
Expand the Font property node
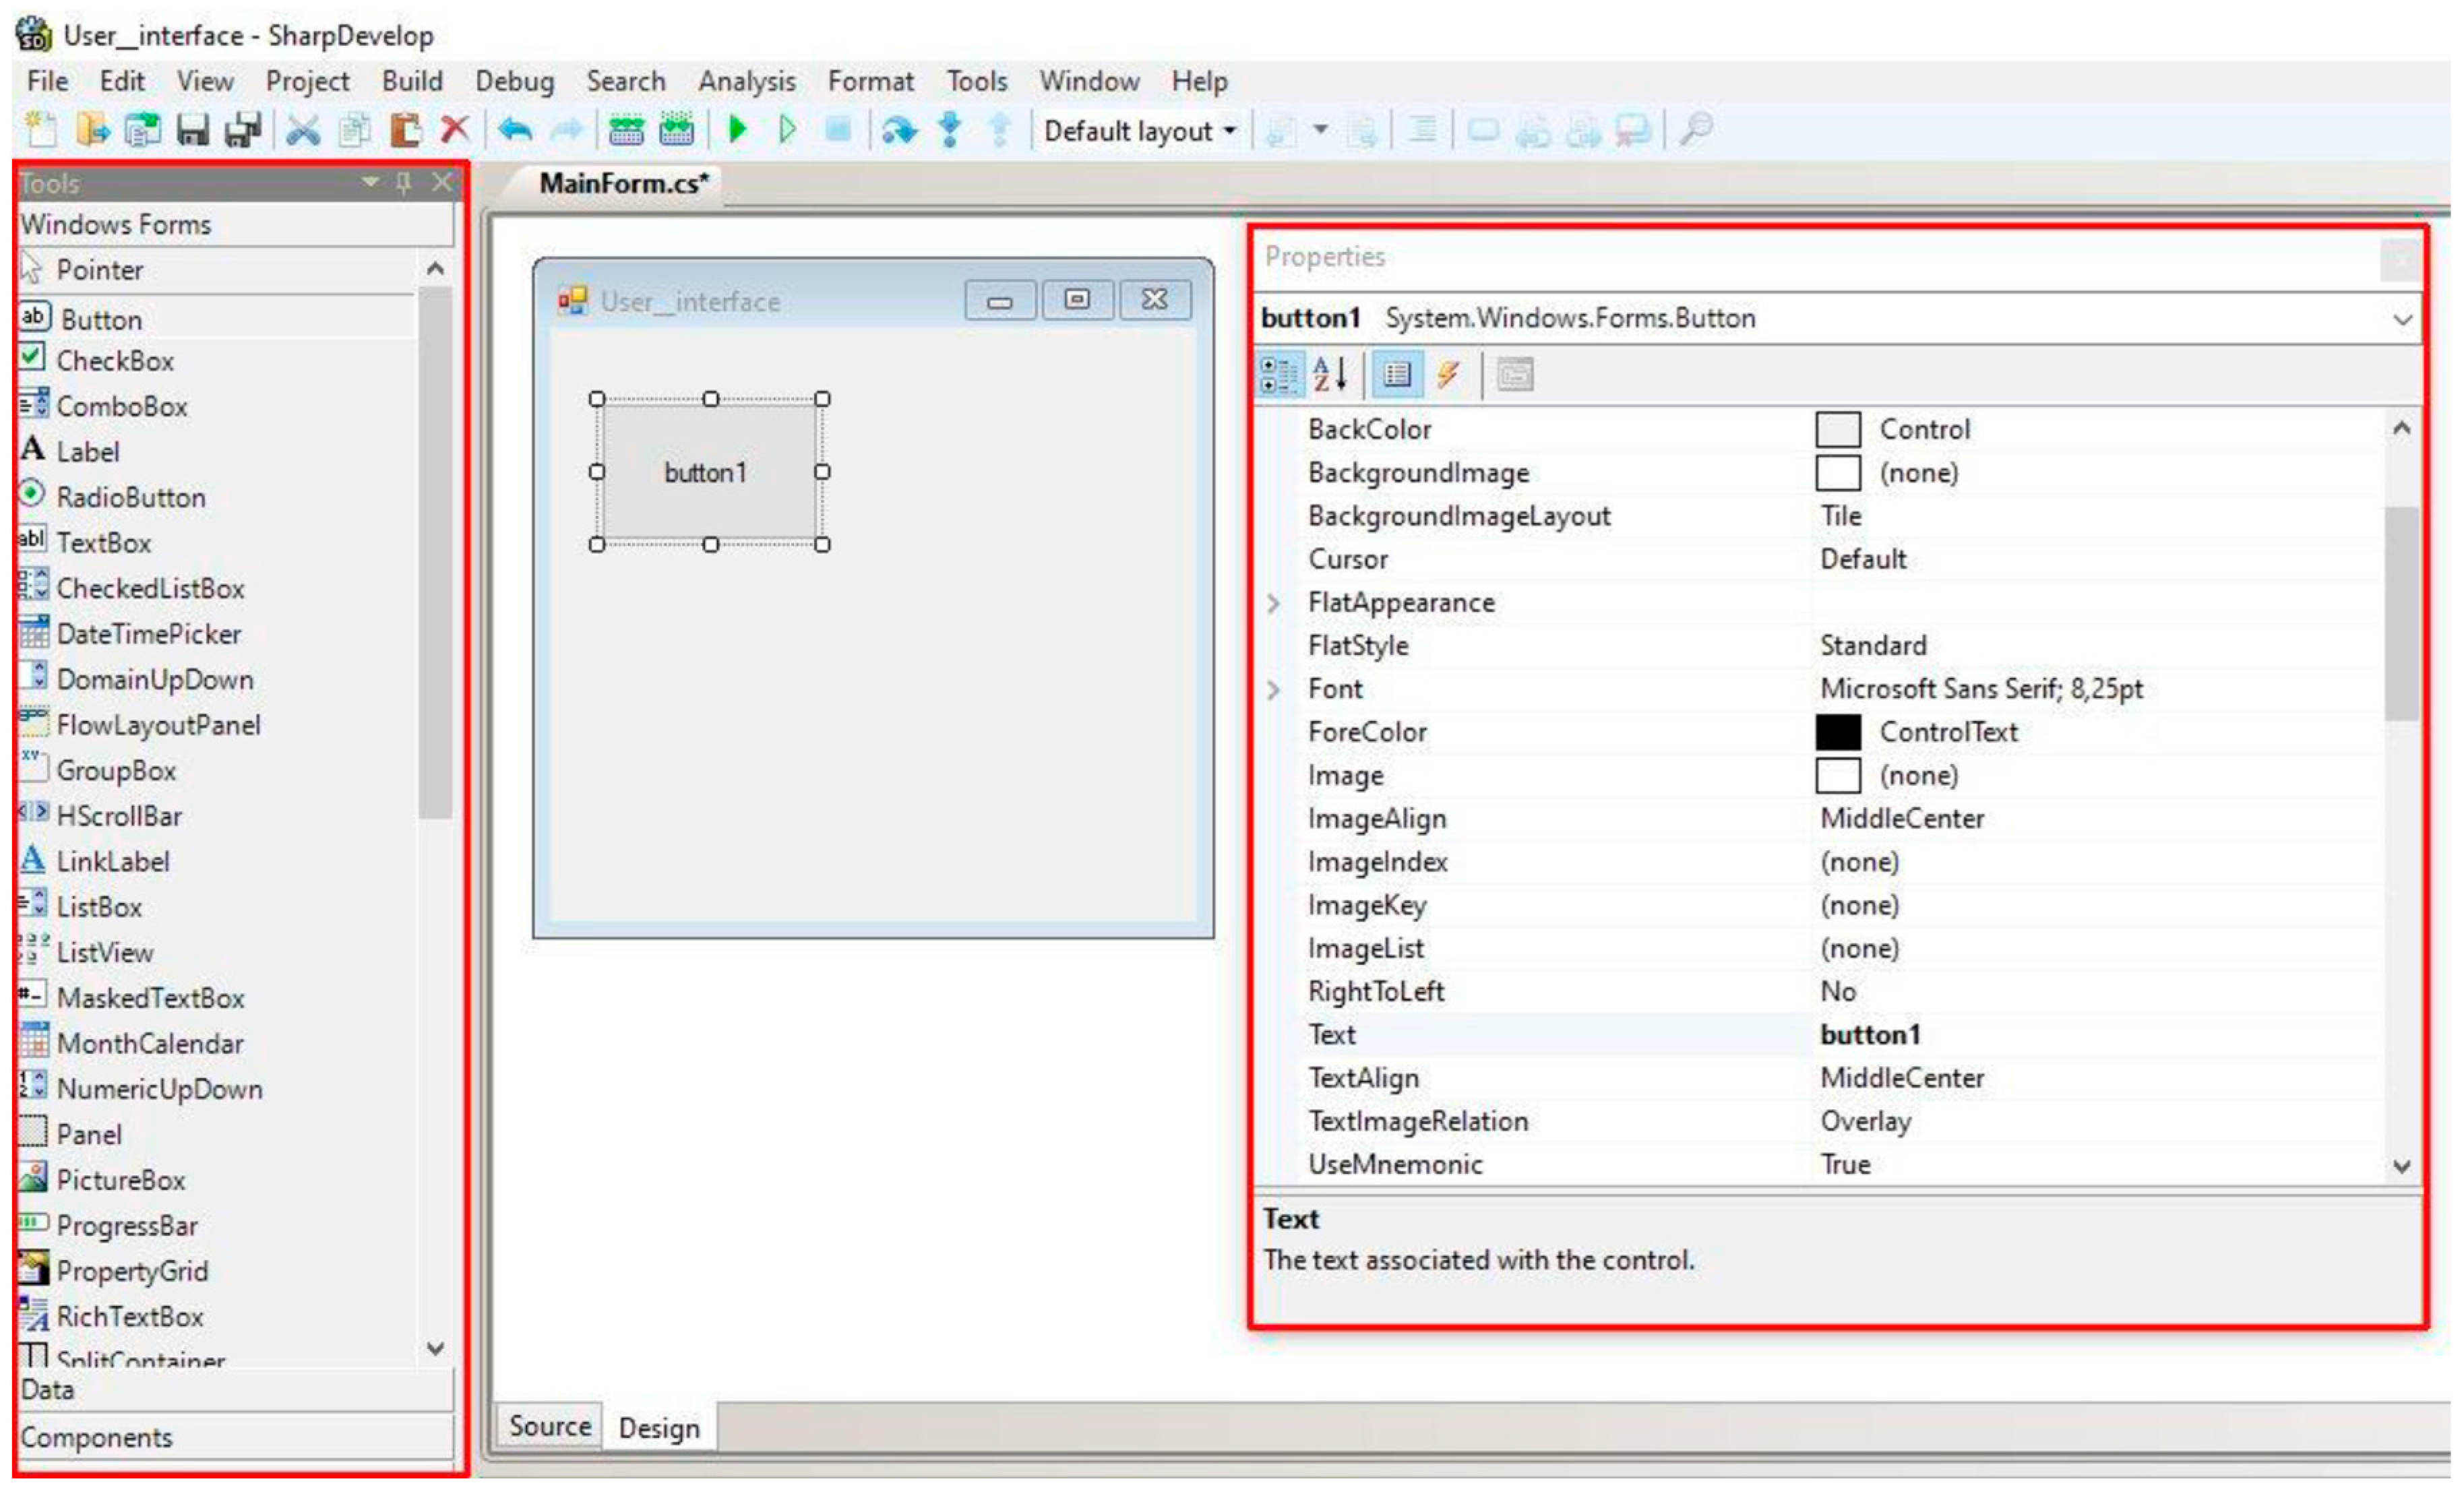[x=1273, y=690]
